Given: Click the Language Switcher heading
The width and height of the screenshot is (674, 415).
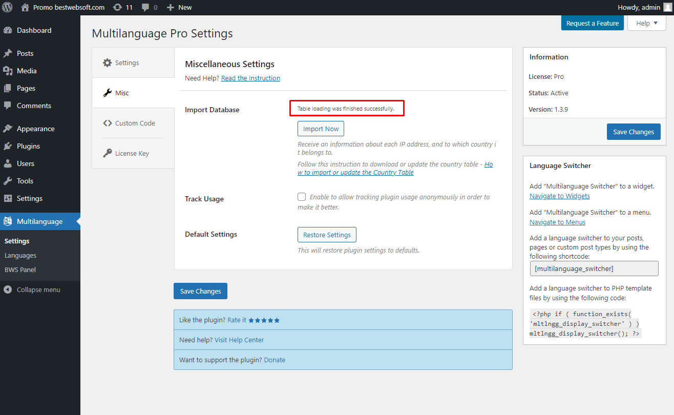Looking at the screenshot, I should [x=560, y=165].
